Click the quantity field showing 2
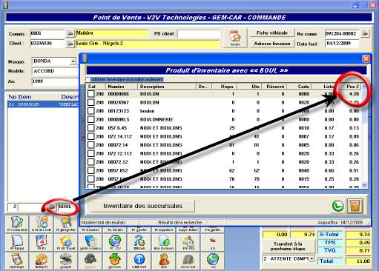The height and width of the screenshot is (271, 379). (x=13, y=207)
